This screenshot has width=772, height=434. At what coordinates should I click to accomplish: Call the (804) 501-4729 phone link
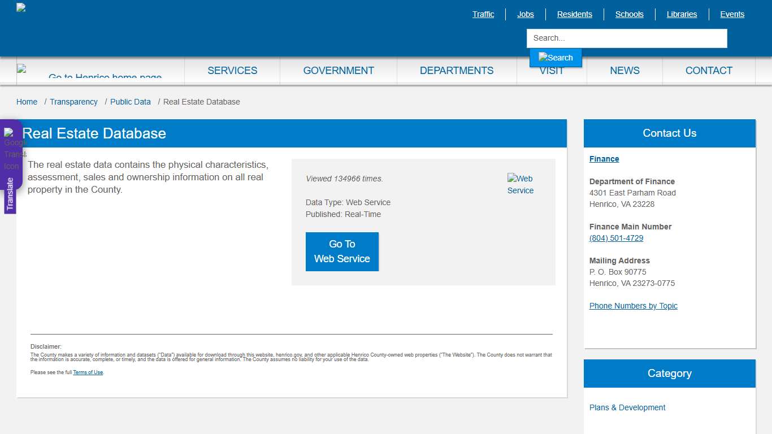(x=616, y=238)
